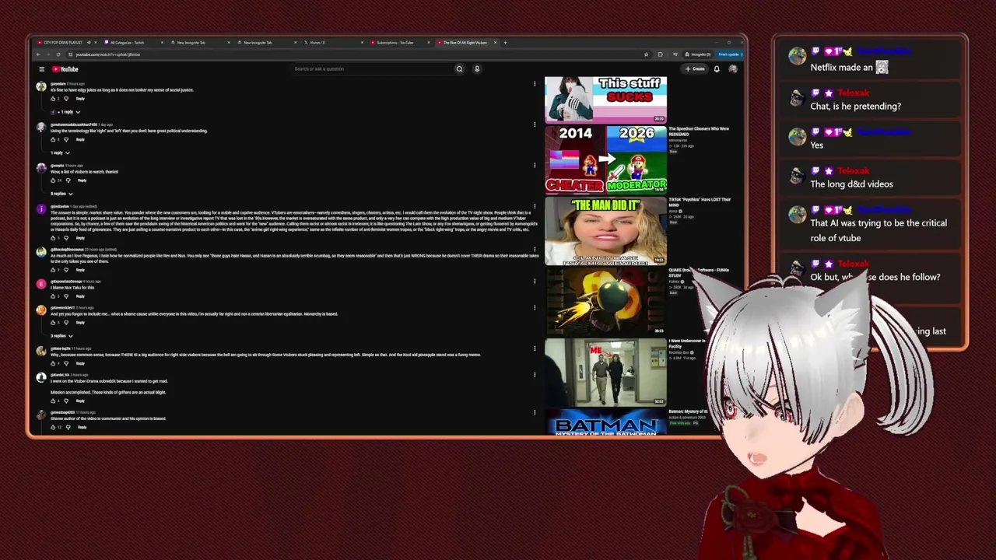The image size is (996, 560).
Task: Bookmark this page with the star icon
Action: tap(646, 54)
